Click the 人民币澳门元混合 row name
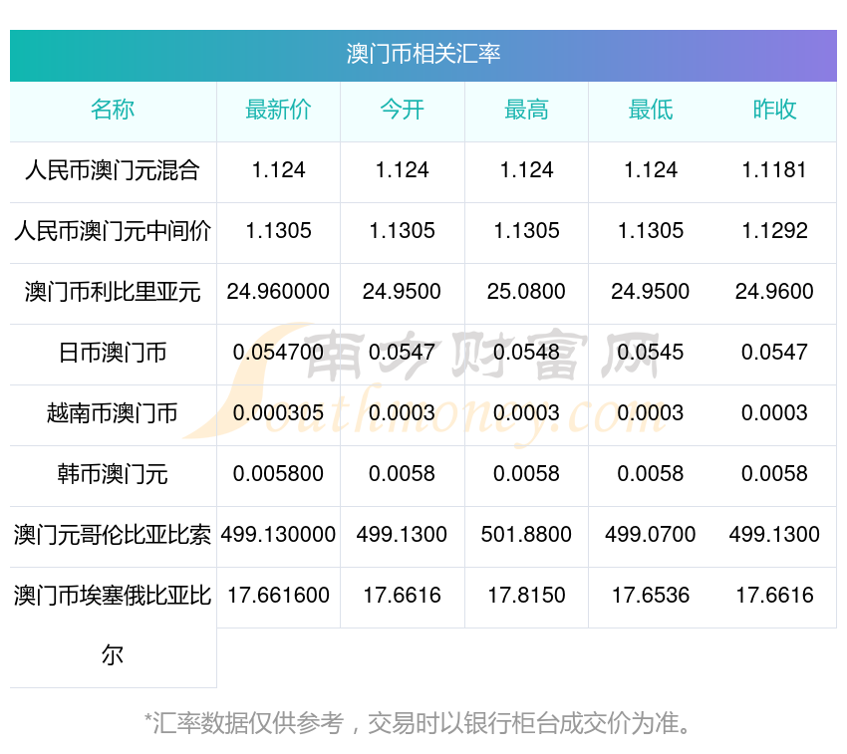This screenshot has height=754, width=847. (x=113, y=170)
